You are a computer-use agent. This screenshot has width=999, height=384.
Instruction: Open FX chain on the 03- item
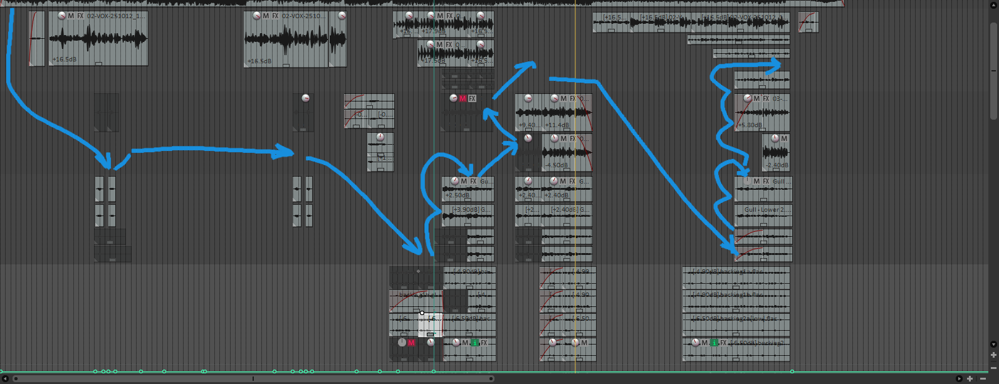[766, 98]
